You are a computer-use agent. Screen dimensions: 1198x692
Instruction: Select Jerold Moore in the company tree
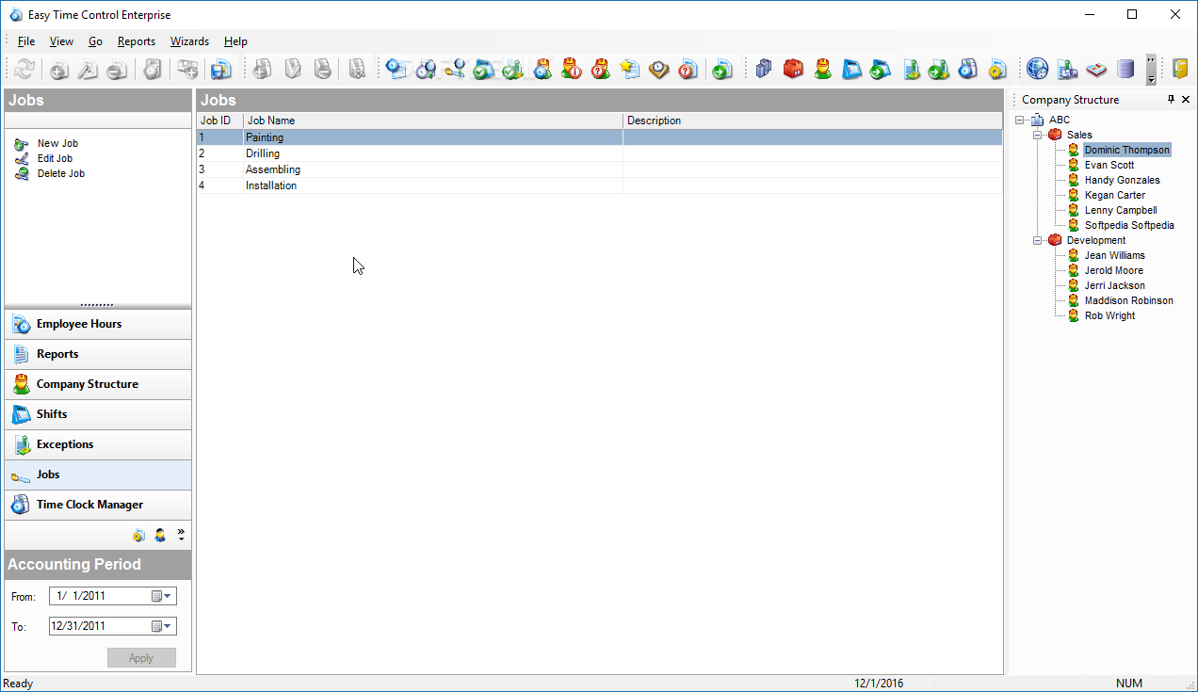tap(1113, 270)
